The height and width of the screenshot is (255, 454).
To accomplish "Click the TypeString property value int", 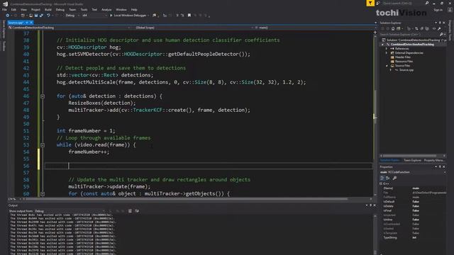I will point(414,238).
